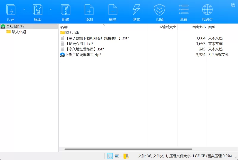Select 彻大小姐 folder in file list
238x160 pixels.
[72, 33]
